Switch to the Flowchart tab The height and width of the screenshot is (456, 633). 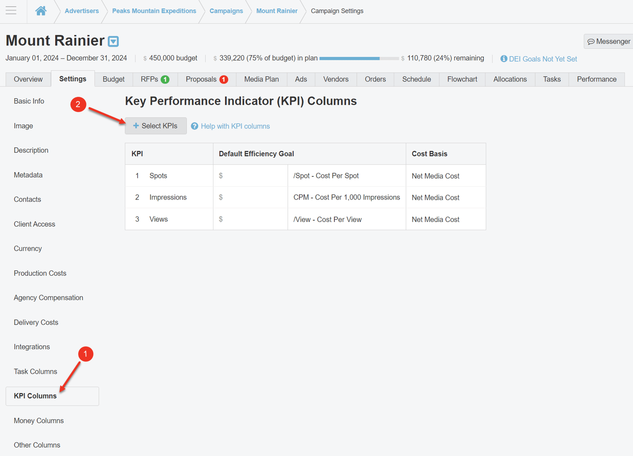[462, 79]
